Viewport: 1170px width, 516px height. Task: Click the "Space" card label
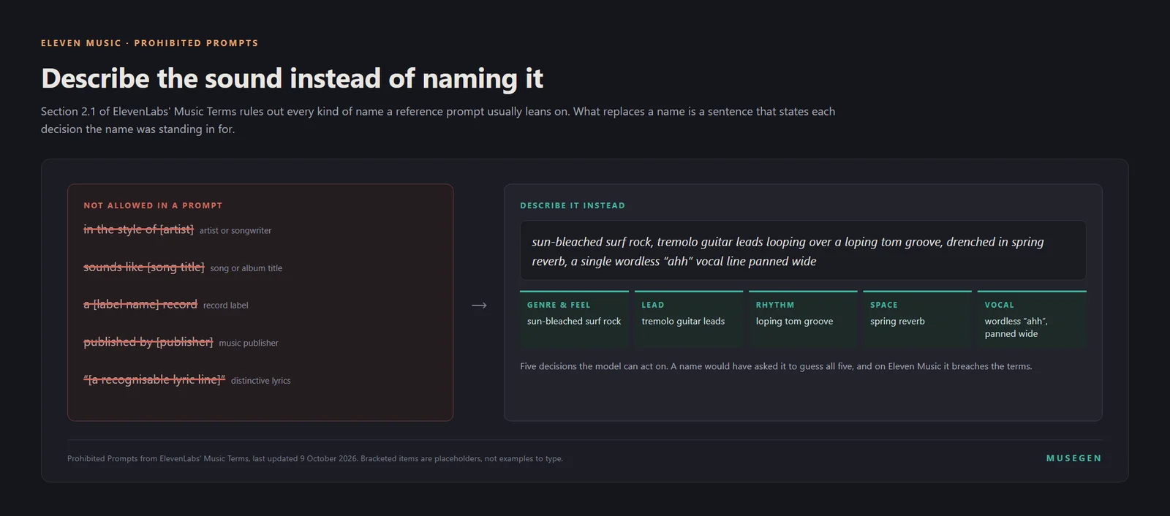[x=884, y=305]
